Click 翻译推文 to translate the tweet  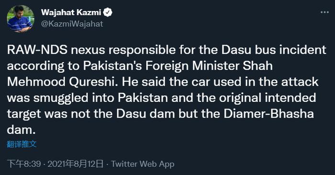click(x=22, y=144)
